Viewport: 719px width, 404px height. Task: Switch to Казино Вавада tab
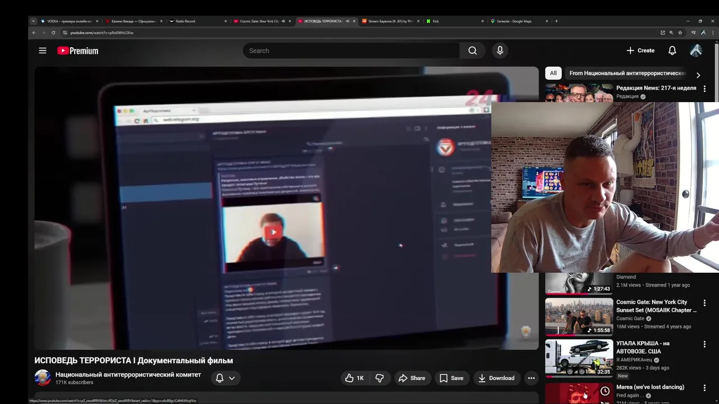[x=133, y=21]
